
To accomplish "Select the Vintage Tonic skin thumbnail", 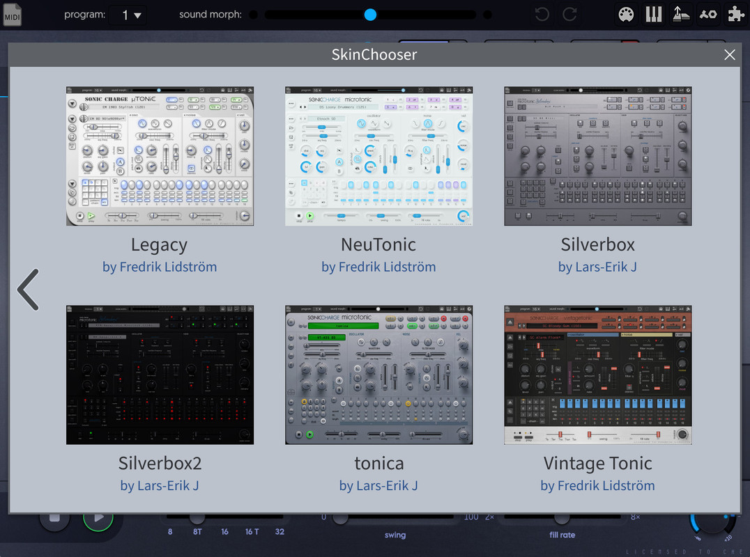I will click(598, 375).
